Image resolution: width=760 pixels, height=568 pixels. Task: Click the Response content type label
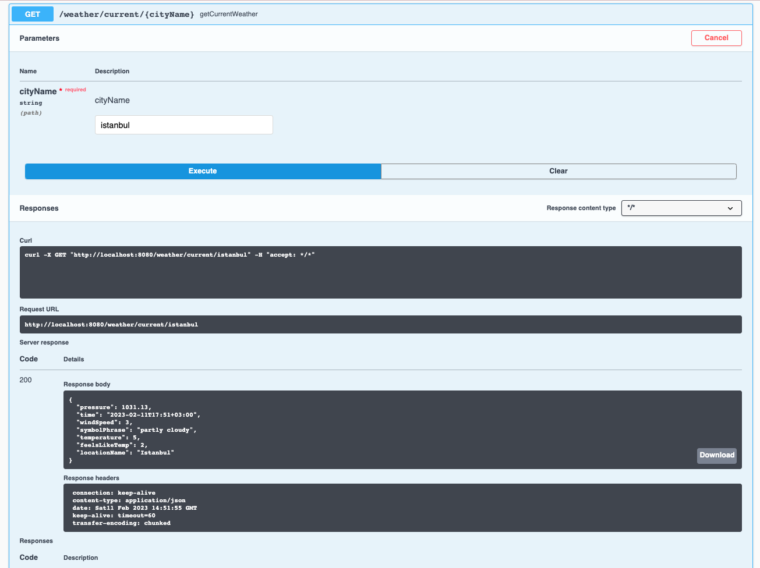[581, 208]
